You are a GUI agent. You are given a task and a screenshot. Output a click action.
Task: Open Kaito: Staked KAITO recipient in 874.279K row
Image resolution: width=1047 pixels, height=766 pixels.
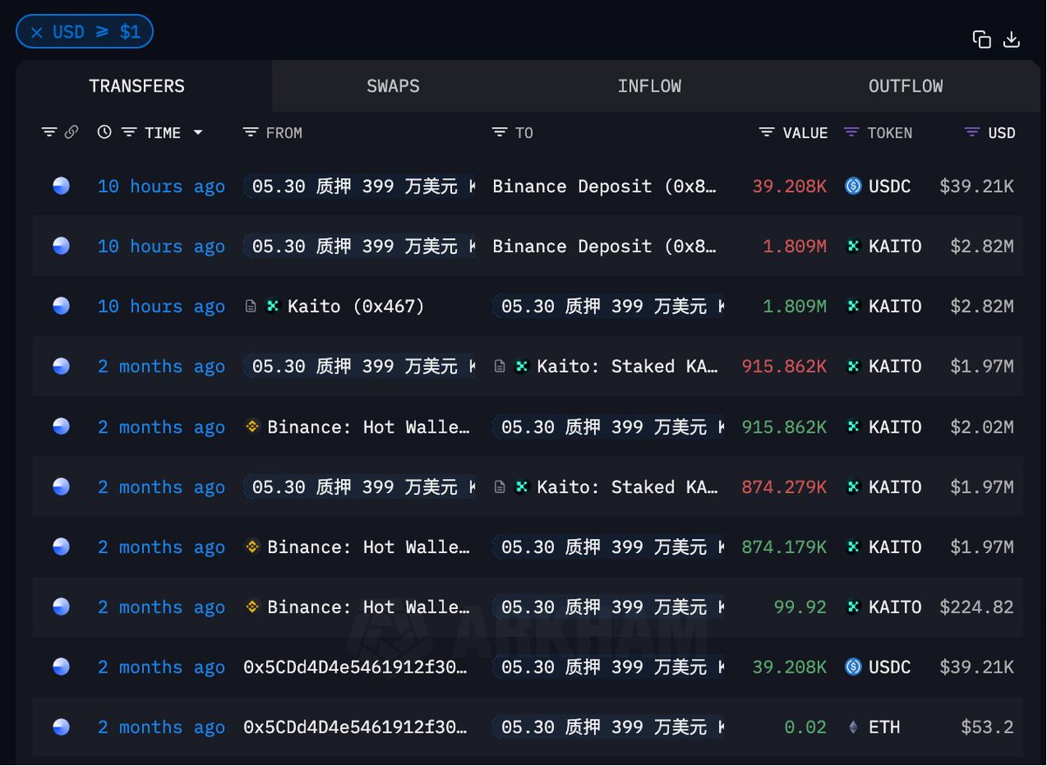628,487
